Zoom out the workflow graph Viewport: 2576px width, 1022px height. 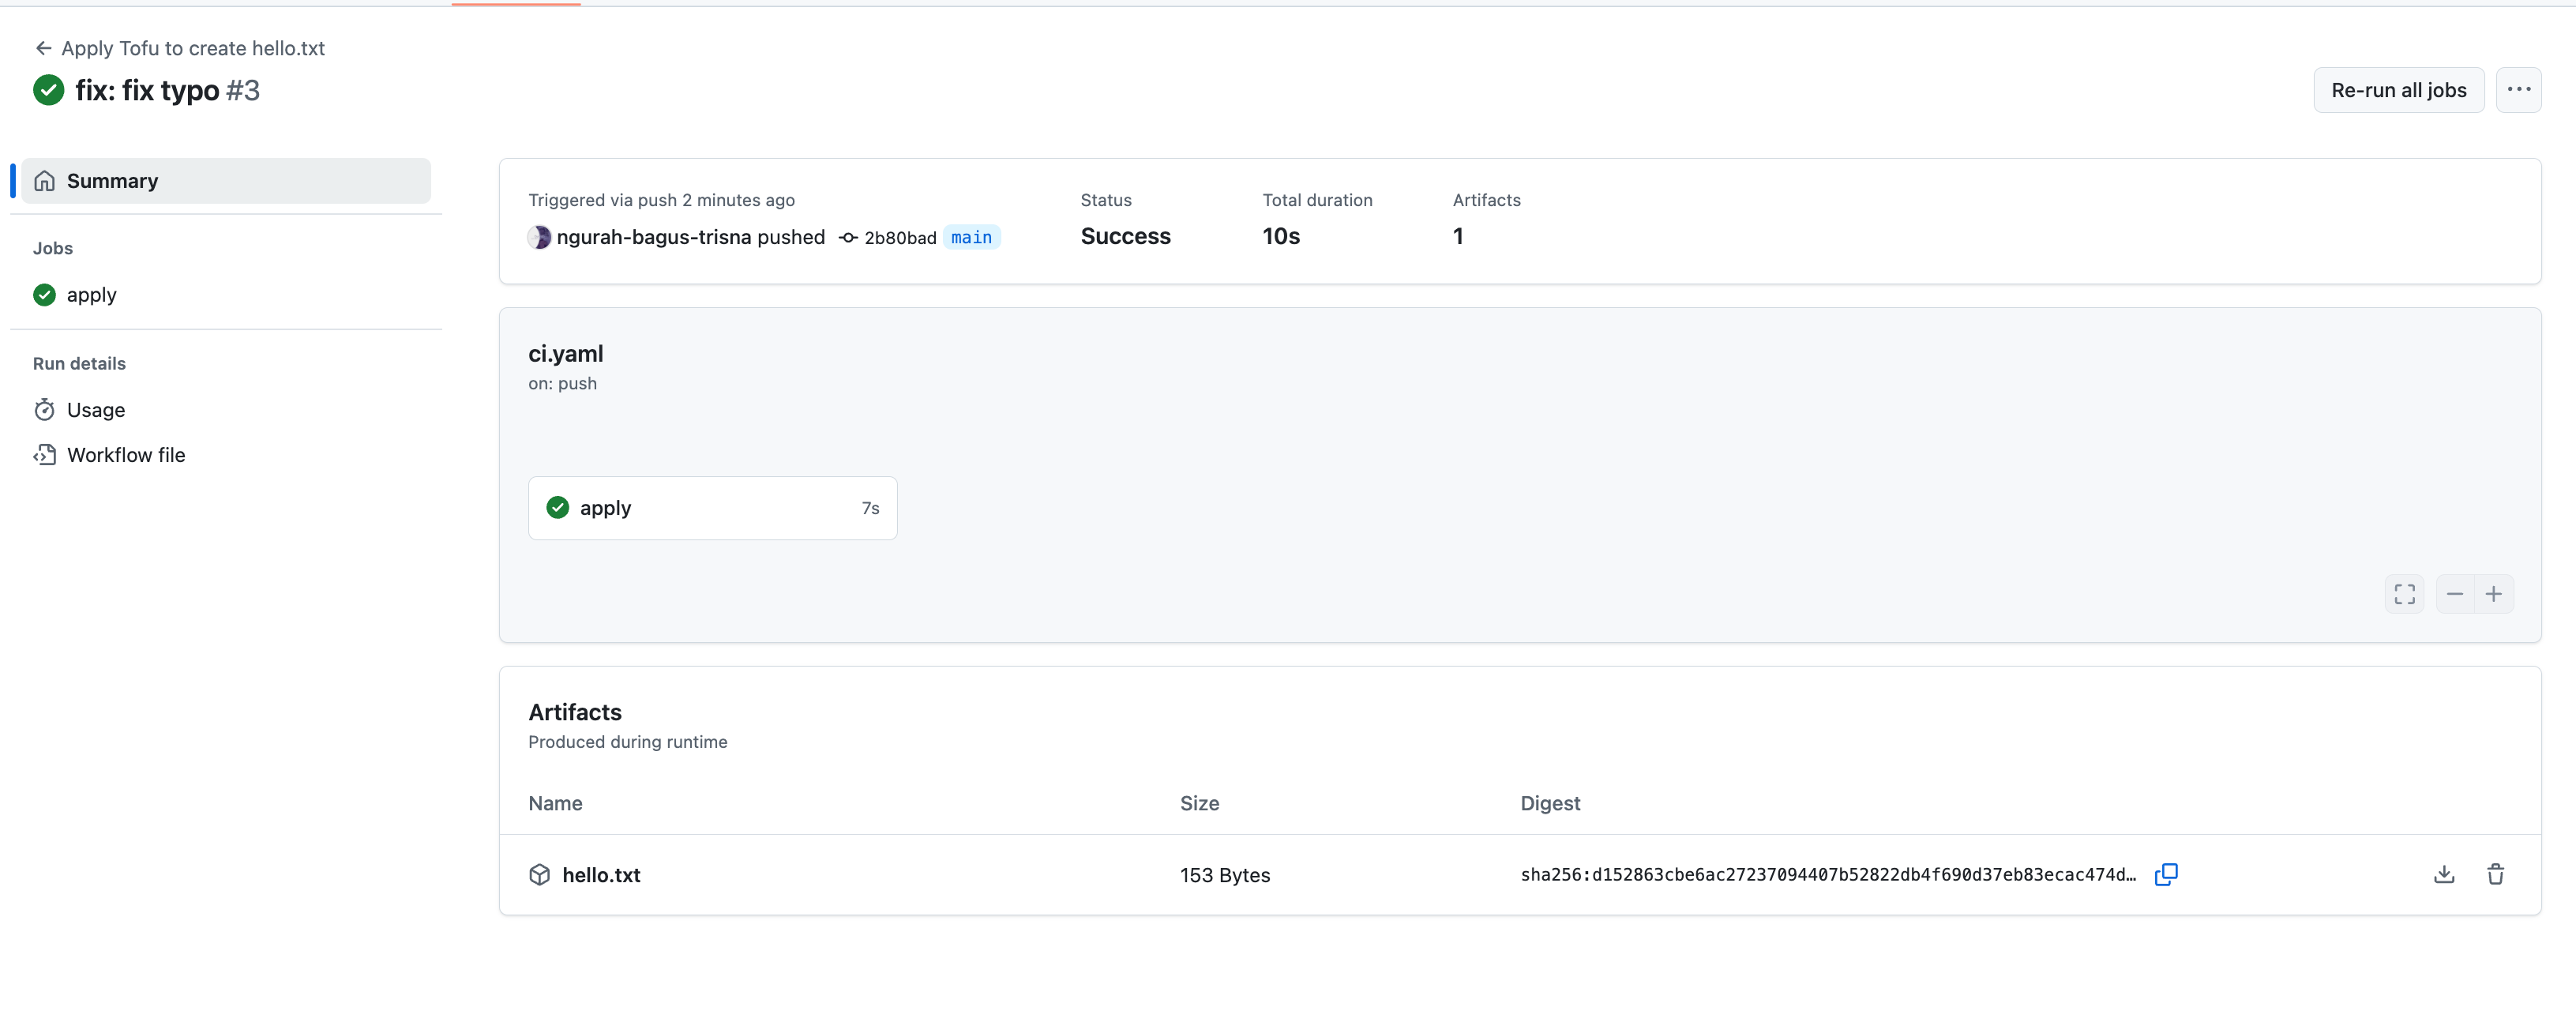coord(2454,594)
